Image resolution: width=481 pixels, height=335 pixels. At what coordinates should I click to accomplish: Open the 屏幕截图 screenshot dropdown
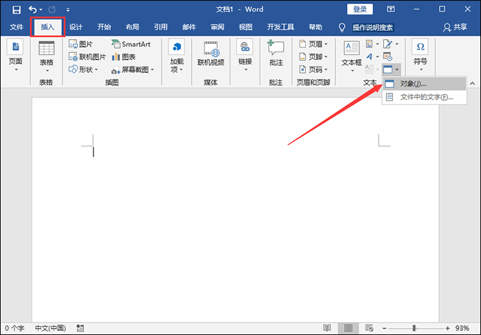click(x=133, y=70)
